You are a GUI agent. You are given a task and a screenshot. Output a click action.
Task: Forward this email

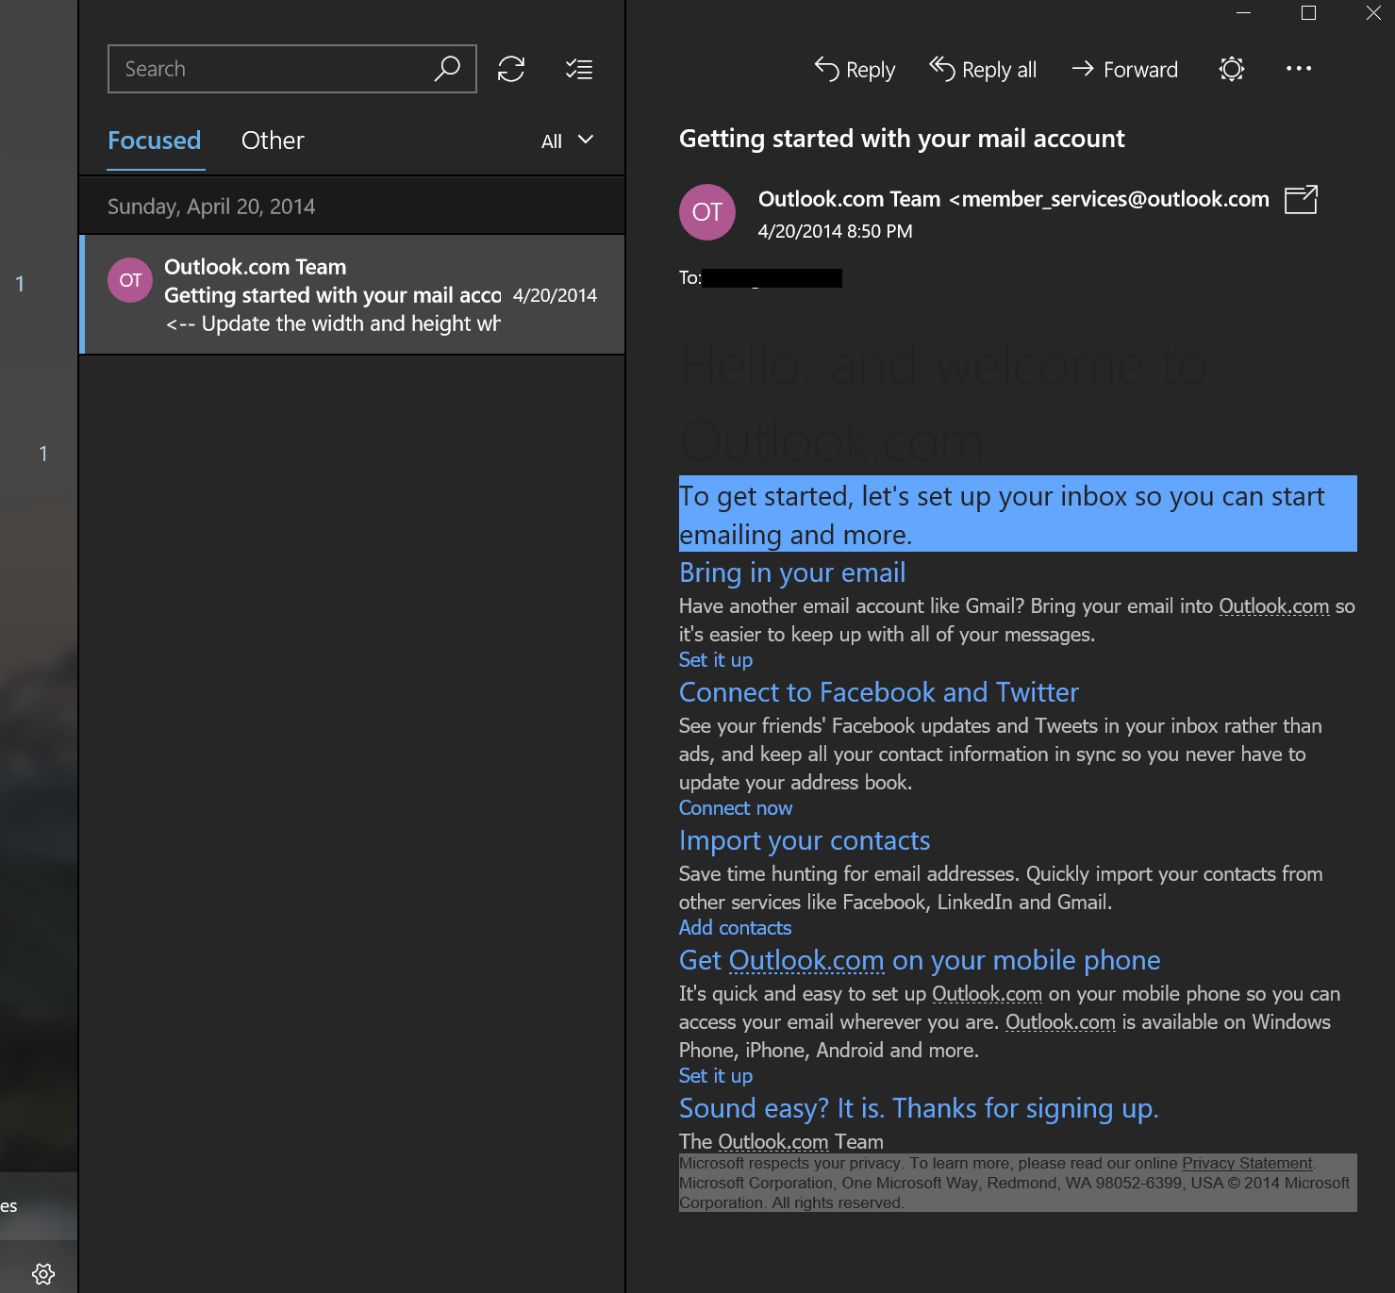tap(1125, 70)
